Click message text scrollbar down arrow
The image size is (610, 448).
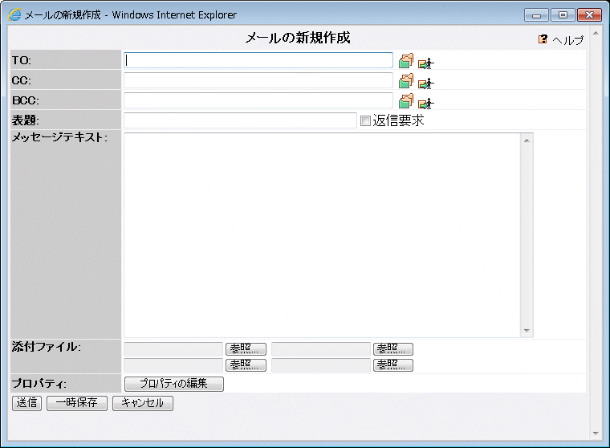point(527,331)
